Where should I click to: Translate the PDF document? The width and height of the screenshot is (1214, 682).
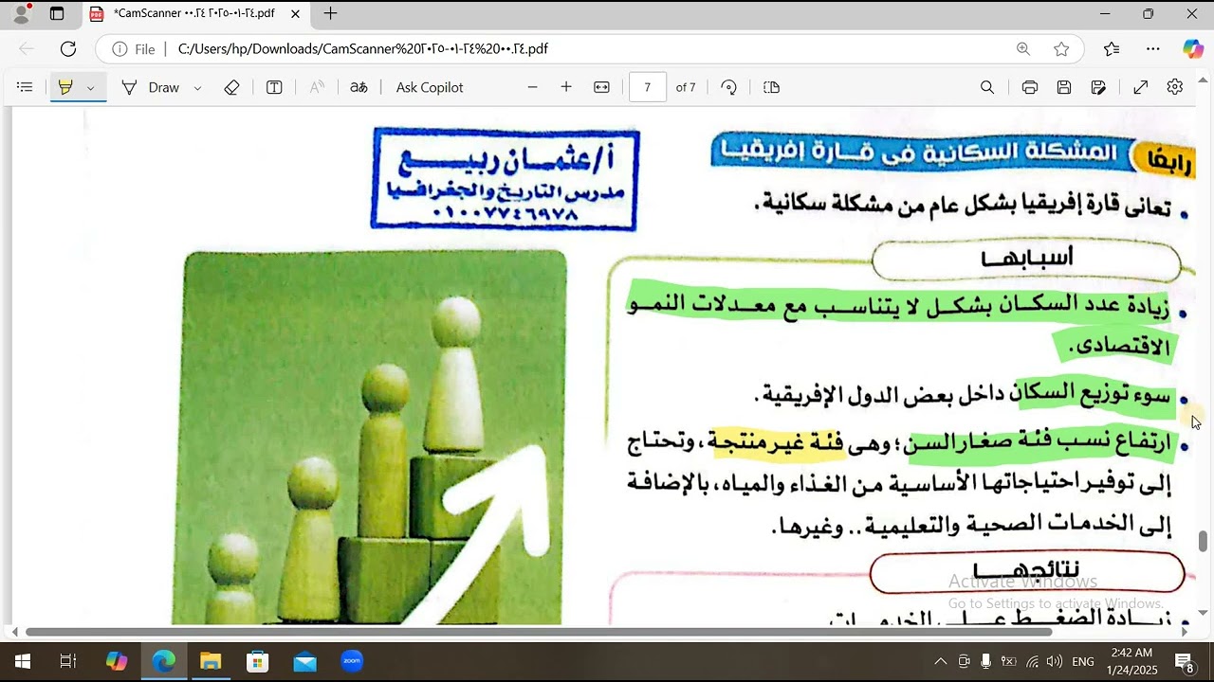tap(359, 87)
